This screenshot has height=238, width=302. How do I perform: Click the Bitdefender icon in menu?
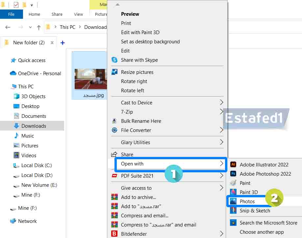pyautogui.click(x=114, y=234)
